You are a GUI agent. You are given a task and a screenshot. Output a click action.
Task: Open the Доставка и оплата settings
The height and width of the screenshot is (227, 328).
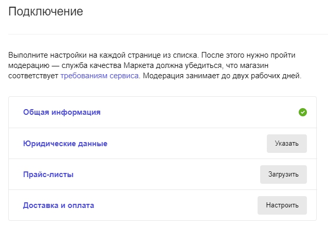click(x=59, y=205)
